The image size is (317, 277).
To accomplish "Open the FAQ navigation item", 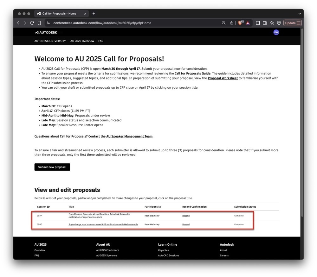I will coord(101,41).
